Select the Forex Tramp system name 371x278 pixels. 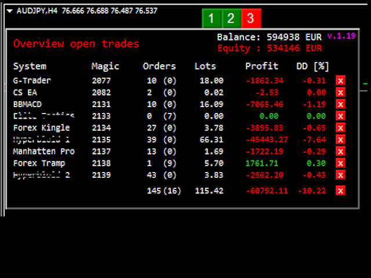pyautogui.click(x=39, y=163)
